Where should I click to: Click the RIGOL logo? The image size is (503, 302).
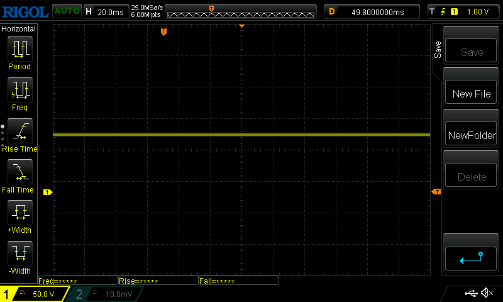(25, 12)
